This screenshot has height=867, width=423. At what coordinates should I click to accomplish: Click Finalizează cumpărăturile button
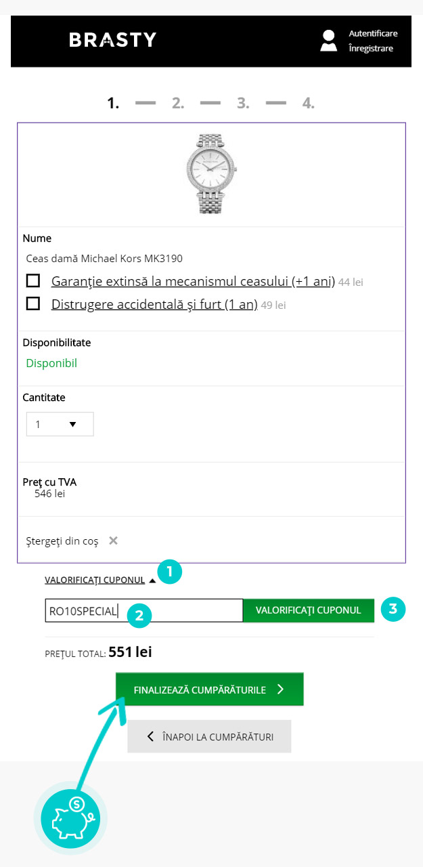tap(209, 690)
